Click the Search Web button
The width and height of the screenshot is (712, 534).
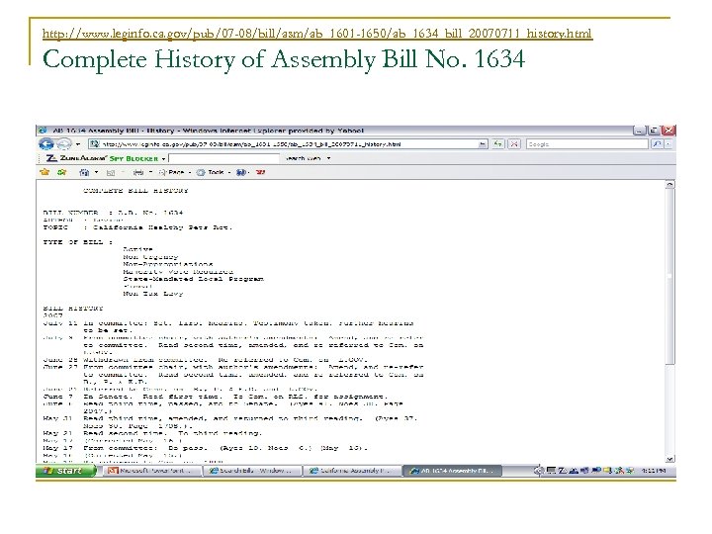click(x=304, y=158)
